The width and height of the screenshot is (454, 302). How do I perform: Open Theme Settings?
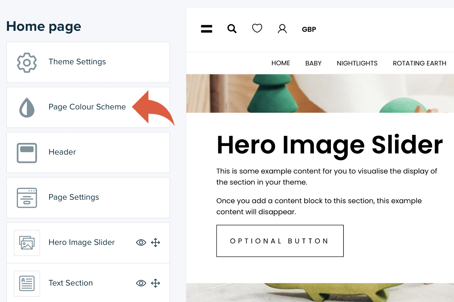[88, 62]
